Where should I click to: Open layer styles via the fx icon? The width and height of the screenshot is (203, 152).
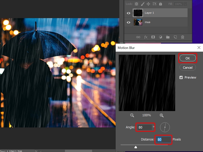146,37
